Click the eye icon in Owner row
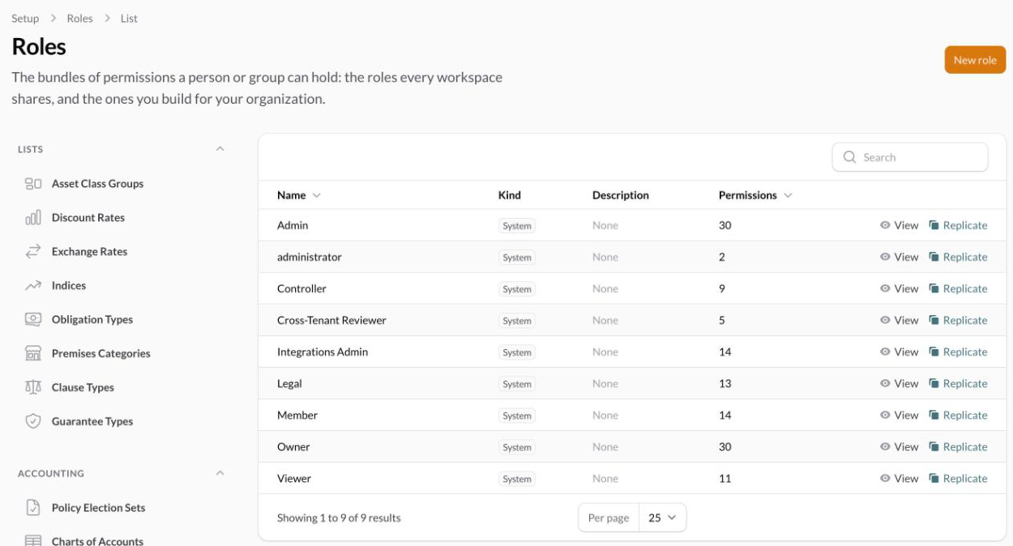The width and height of the screenshot is (1013, 546). pos(885,446)
